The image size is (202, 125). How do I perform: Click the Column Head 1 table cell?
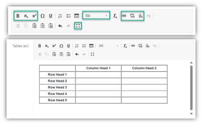coord(98,68)
